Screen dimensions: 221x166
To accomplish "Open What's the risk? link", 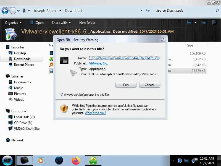I will click(95, 113).
